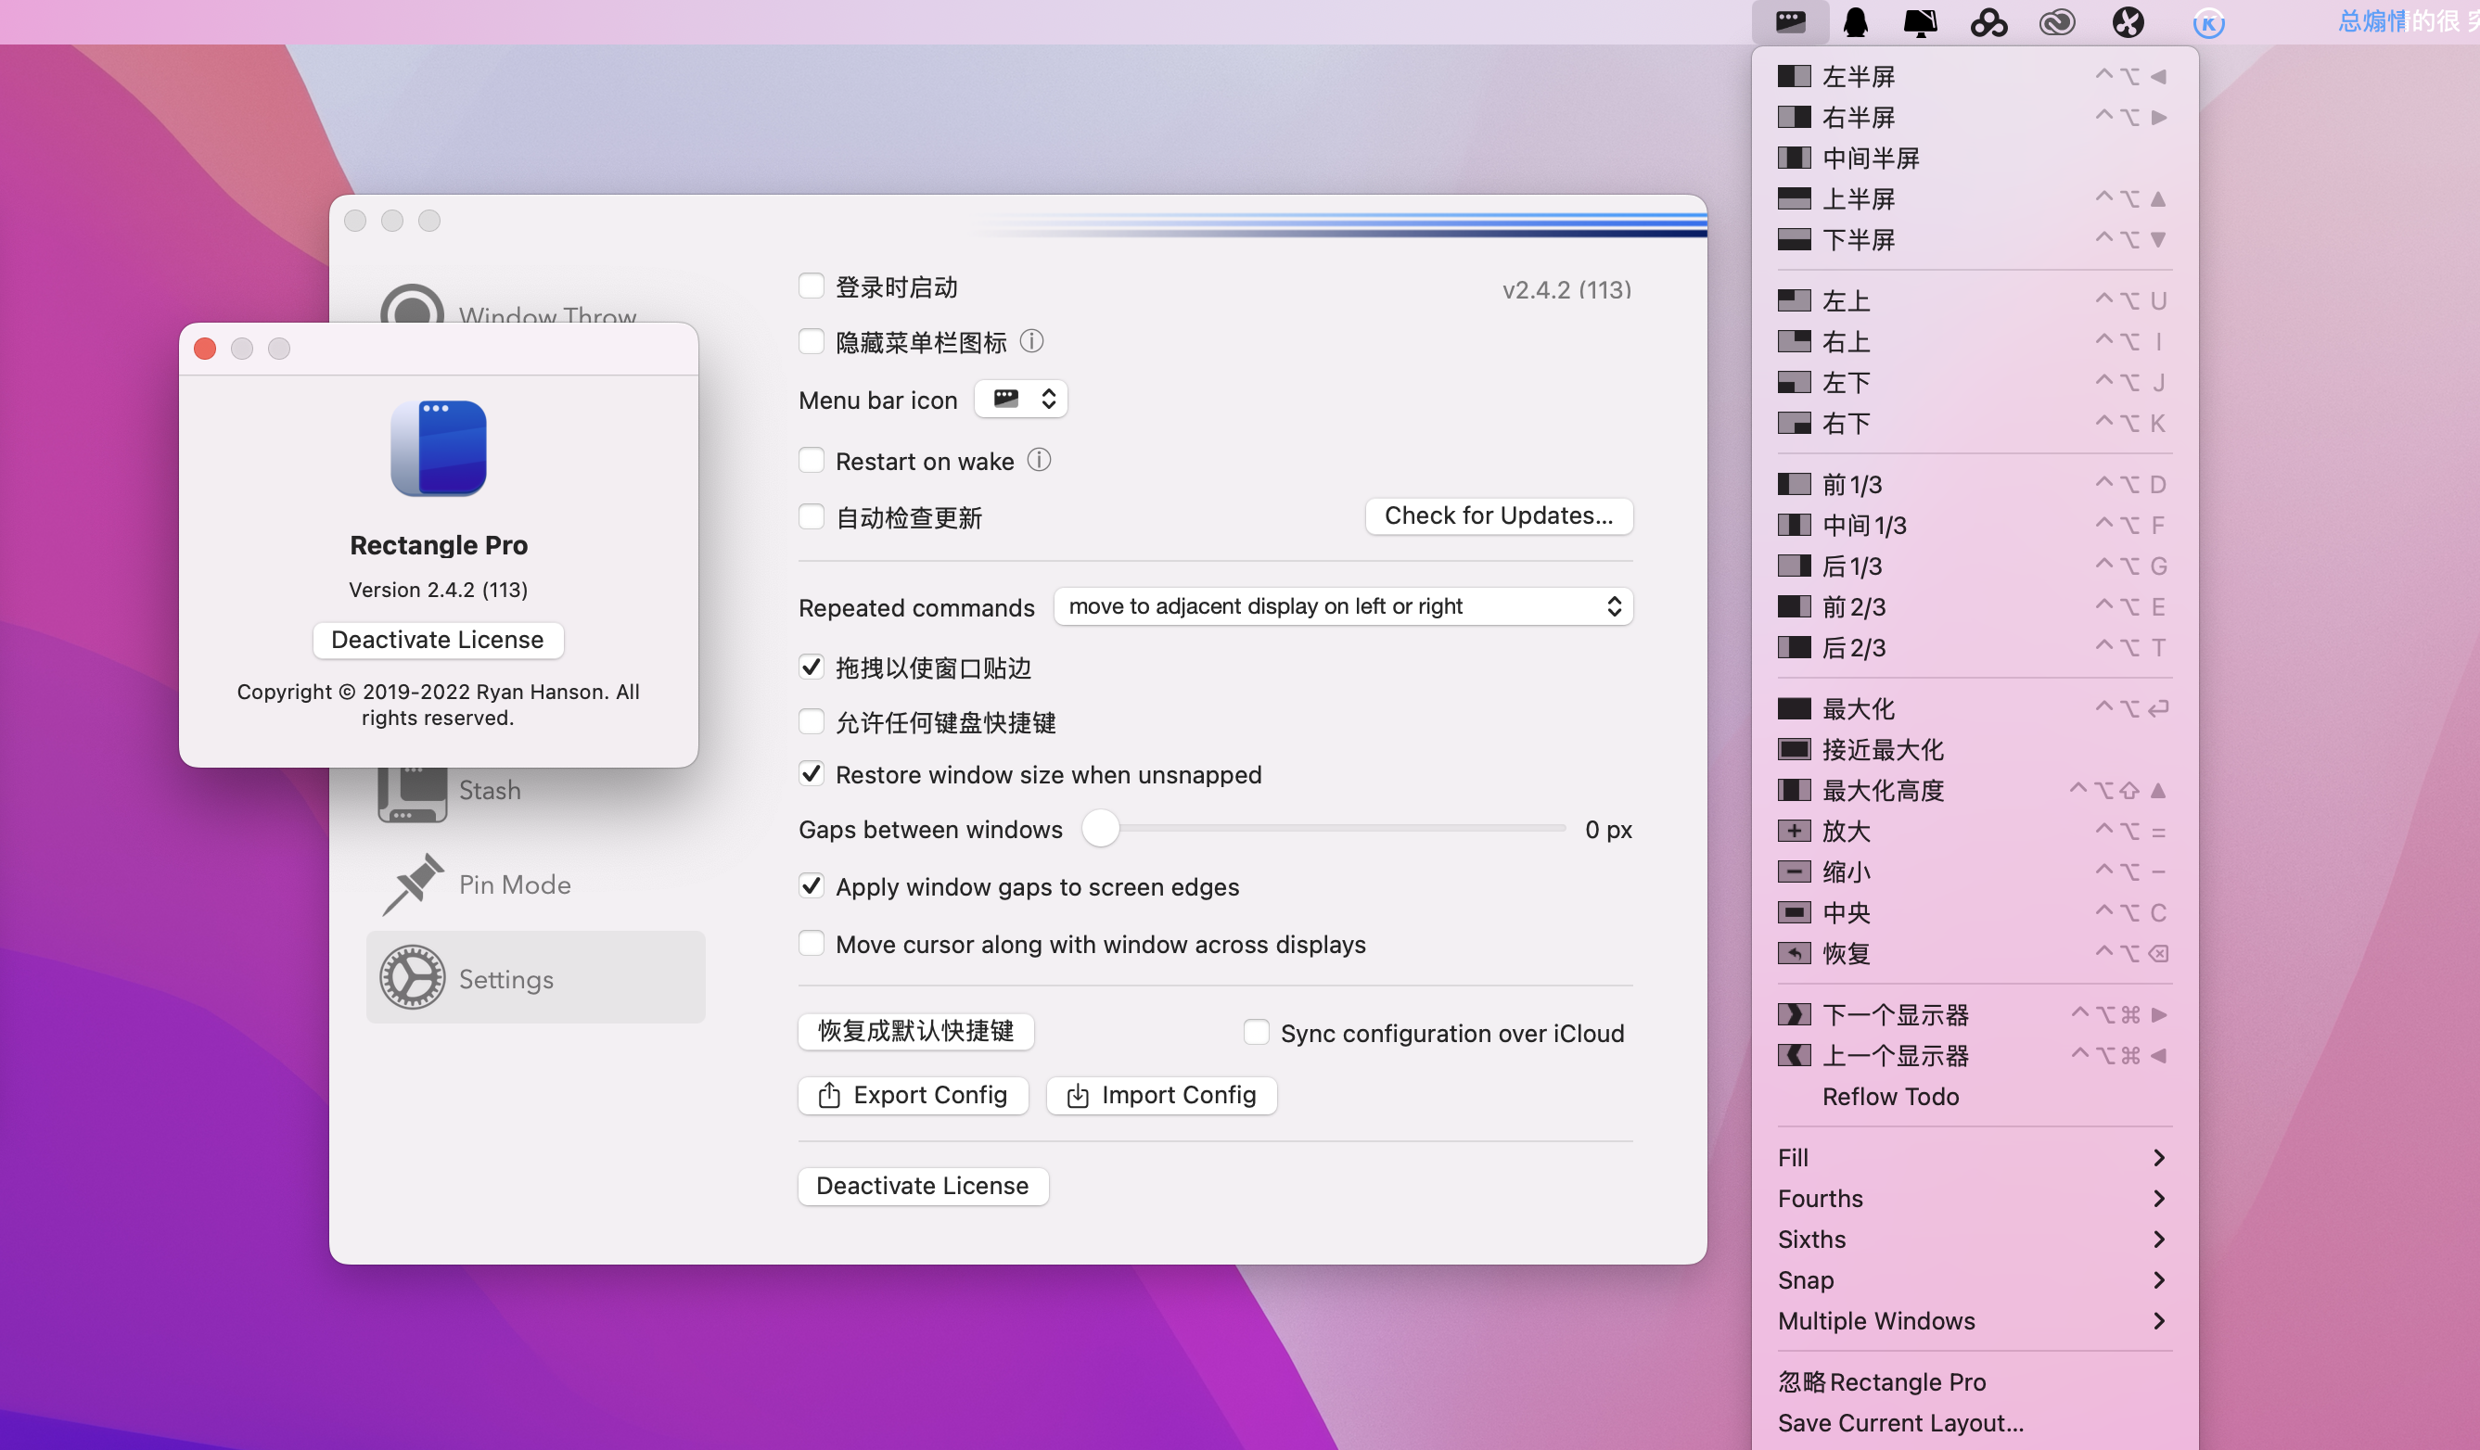Viewport: 2480px width, 1450px height.
Task: Click Save Current Layout menu entry
Action: [x=1899, y=1422]
